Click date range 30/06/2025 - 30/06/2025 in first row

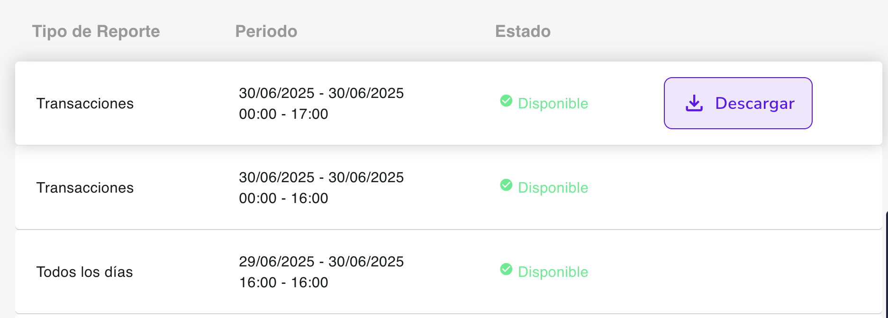pos(321,93)
